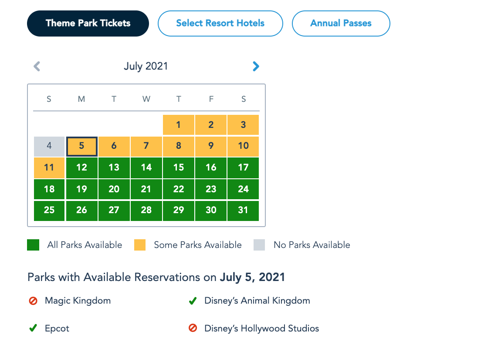Click the checkmark next to Disney's Animal Kingdom
The height and width of the screenshot is (348, 481).
[x=193, y=301]
